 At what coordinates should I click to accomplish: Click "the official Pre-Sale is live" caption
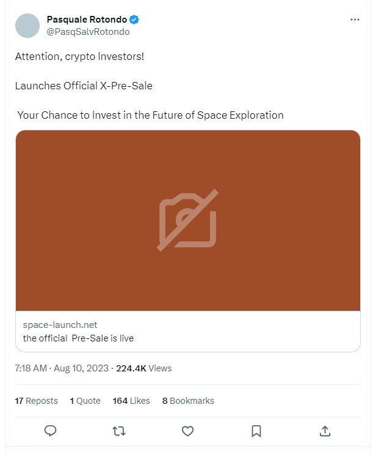(78, 338)
